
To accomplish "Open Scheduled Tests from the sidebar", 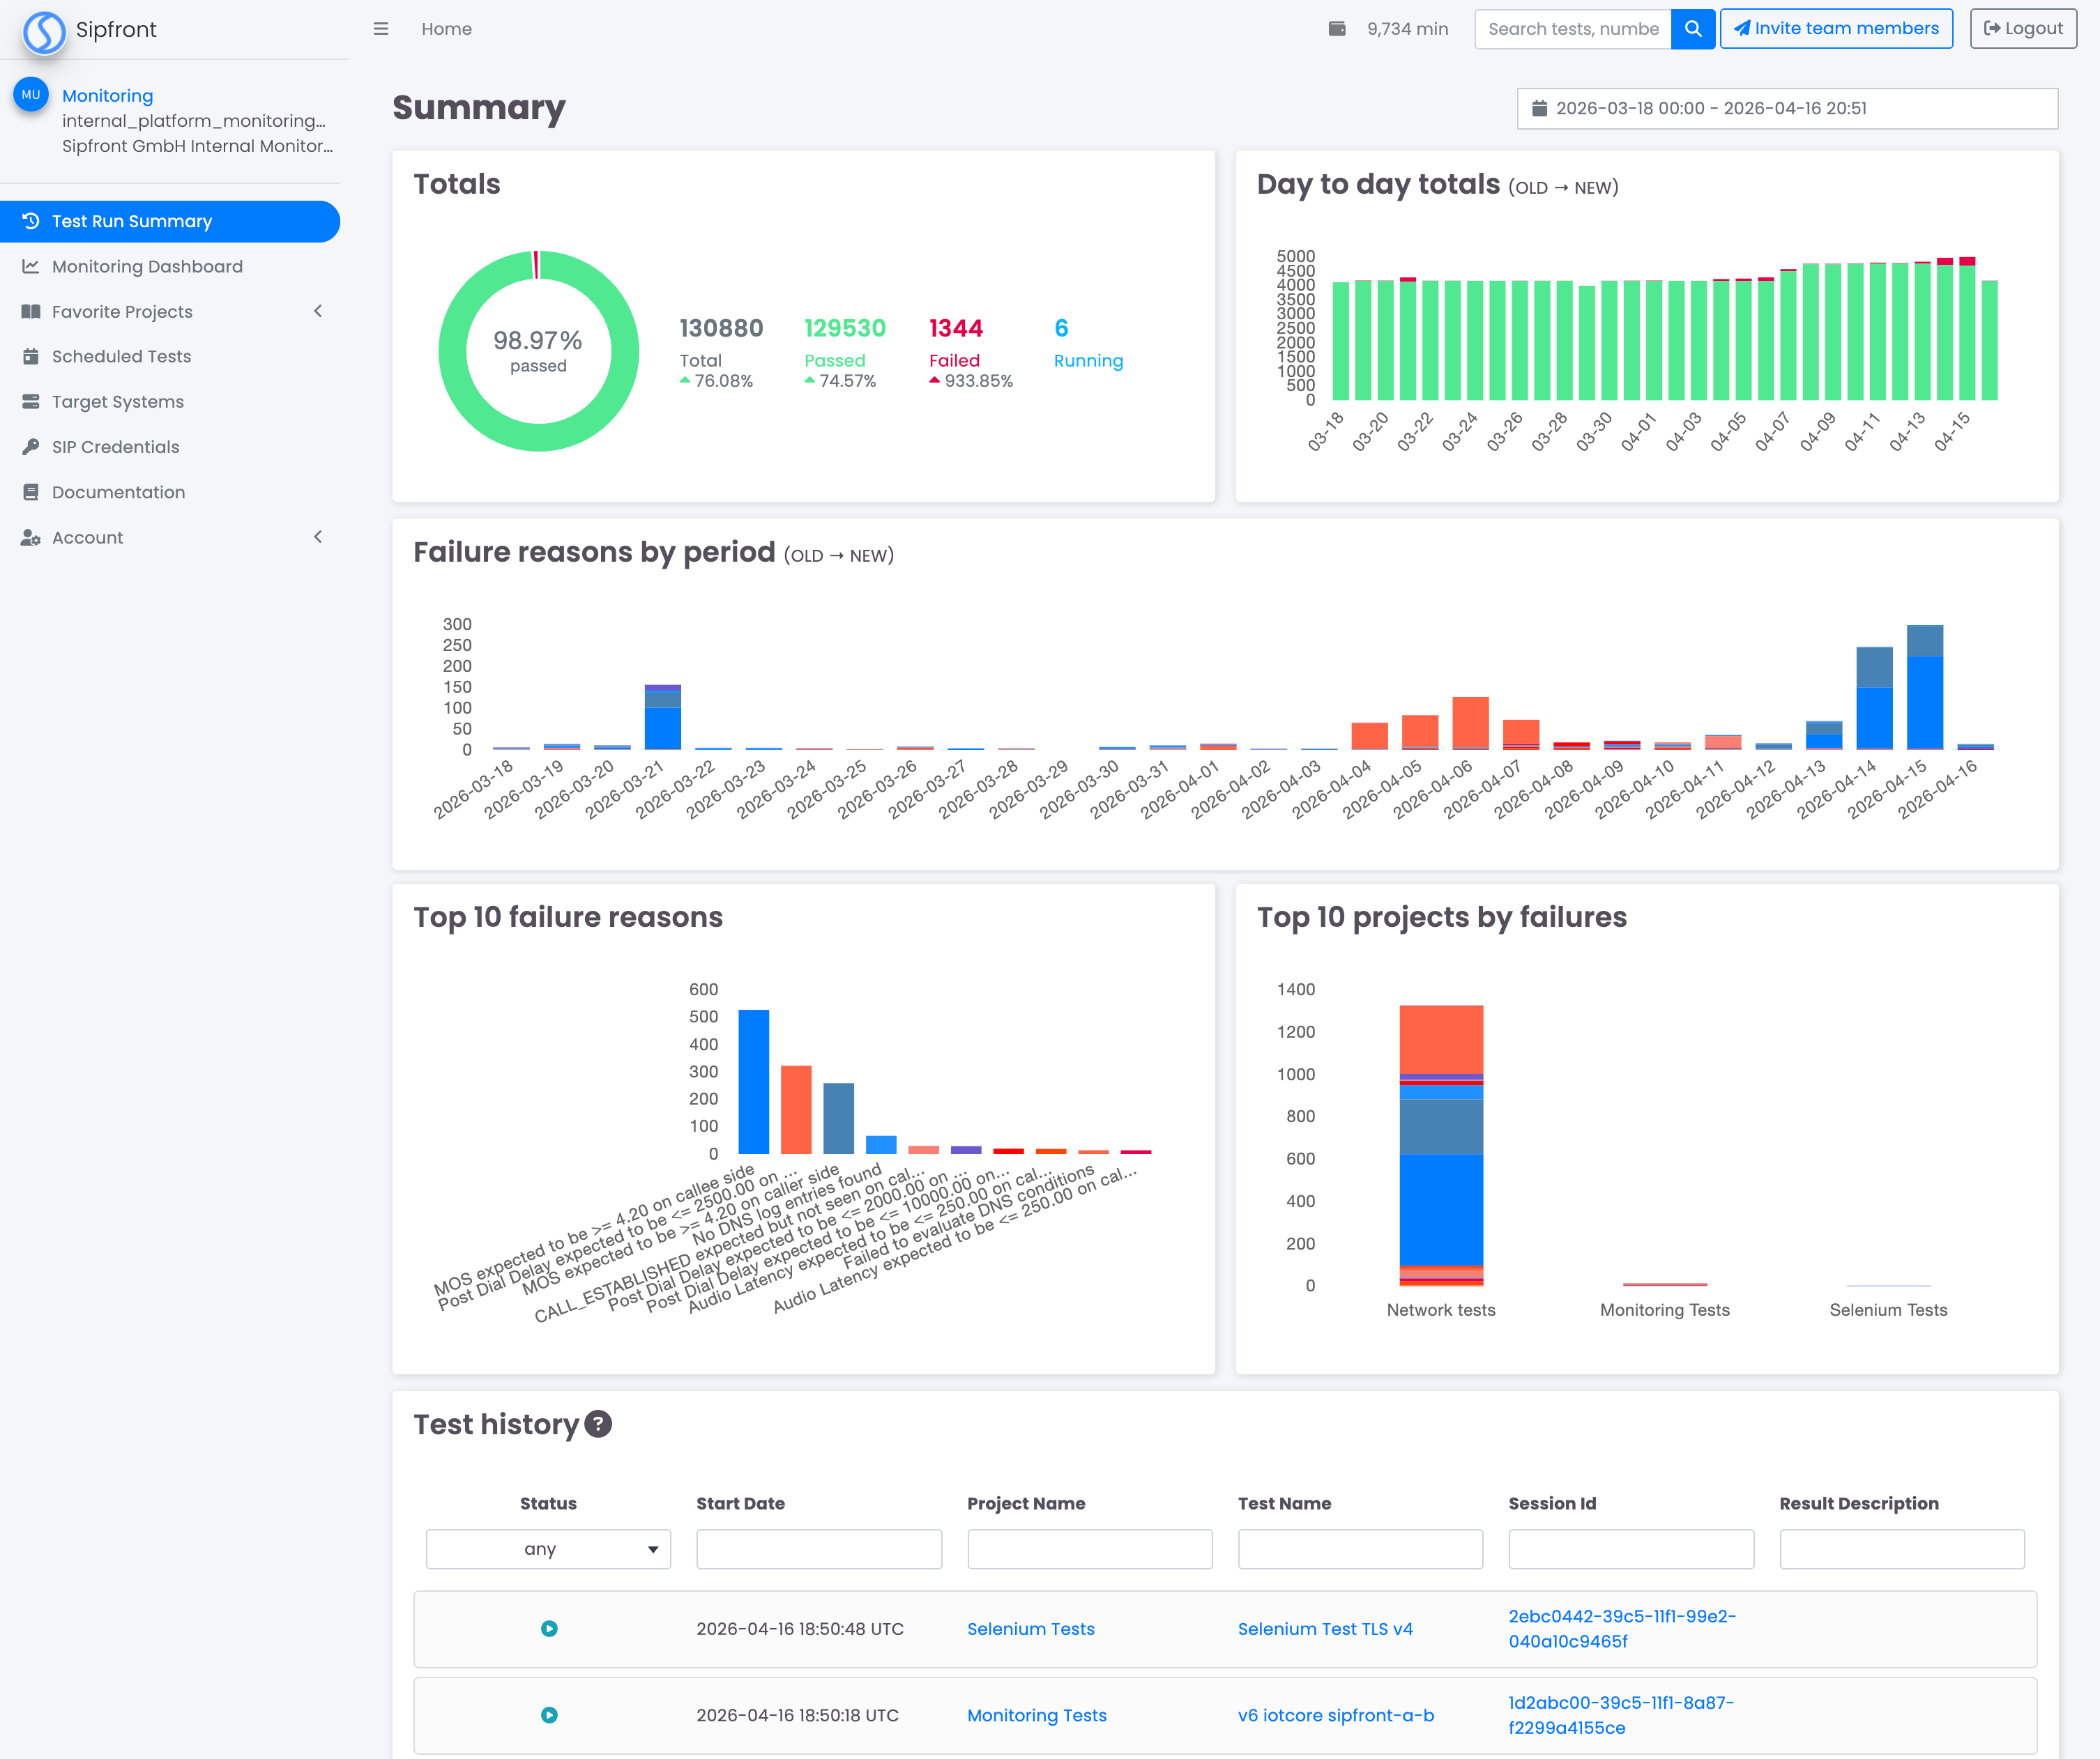I will (31, 356).
